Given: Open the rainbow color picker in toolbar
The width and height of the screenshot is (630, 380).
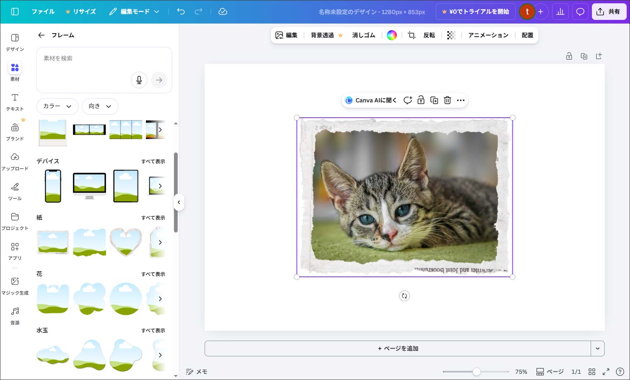Looking at the screenshot, I should coord(391,35).
